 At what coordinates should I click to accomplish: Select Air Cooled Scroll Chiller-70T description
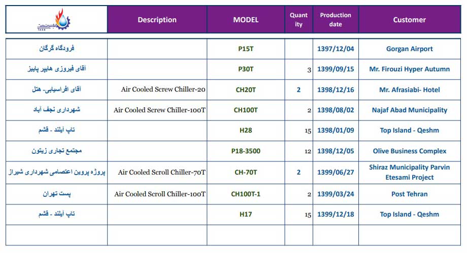[x=162, y=172]
